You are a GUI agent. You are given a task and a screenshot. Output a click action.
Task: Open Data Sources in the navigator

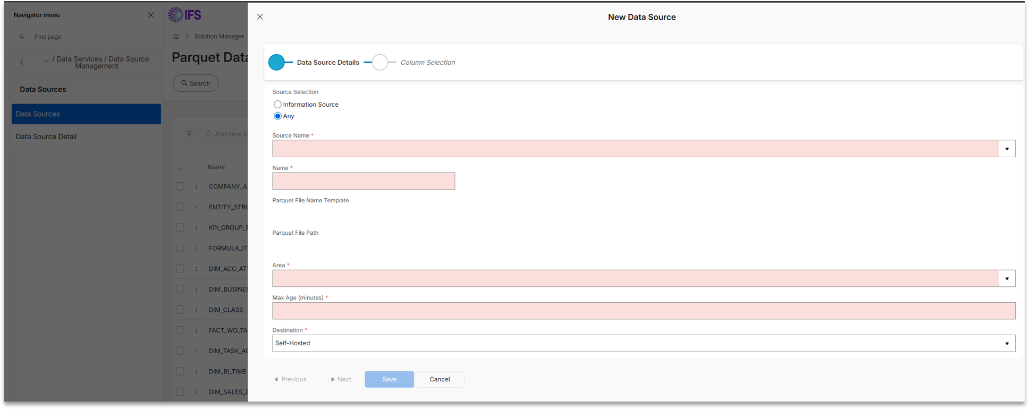click(x=86, y=114)
